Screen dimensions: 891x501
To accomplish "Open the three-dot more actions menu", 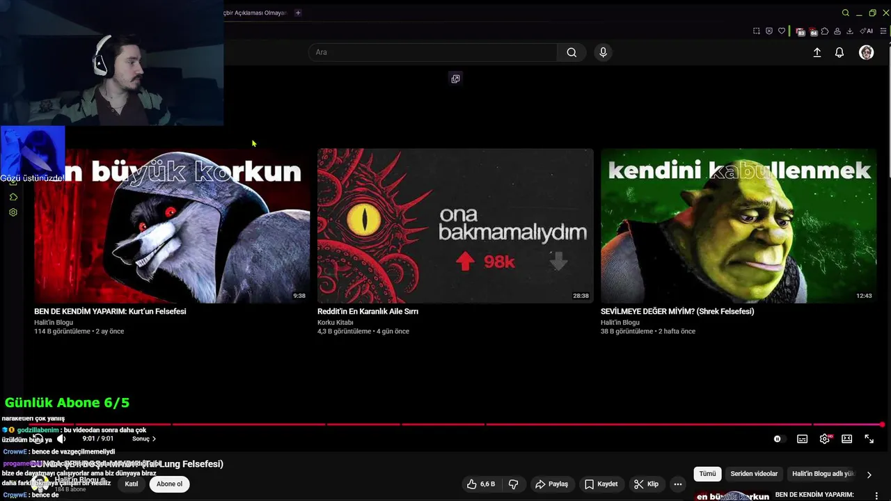I will (677, 484).
